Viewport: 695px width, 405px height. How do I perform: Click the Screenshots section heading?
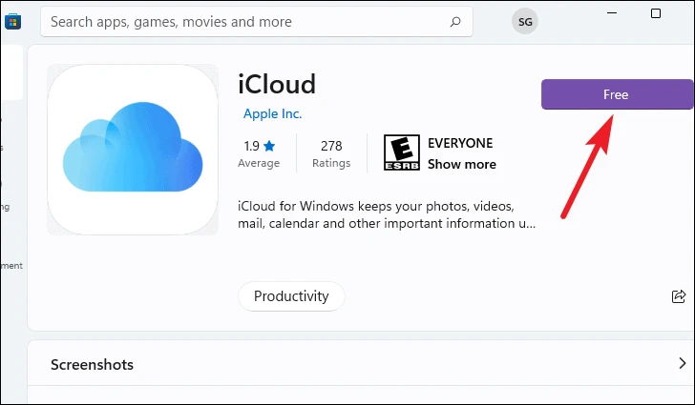point(92,364)
